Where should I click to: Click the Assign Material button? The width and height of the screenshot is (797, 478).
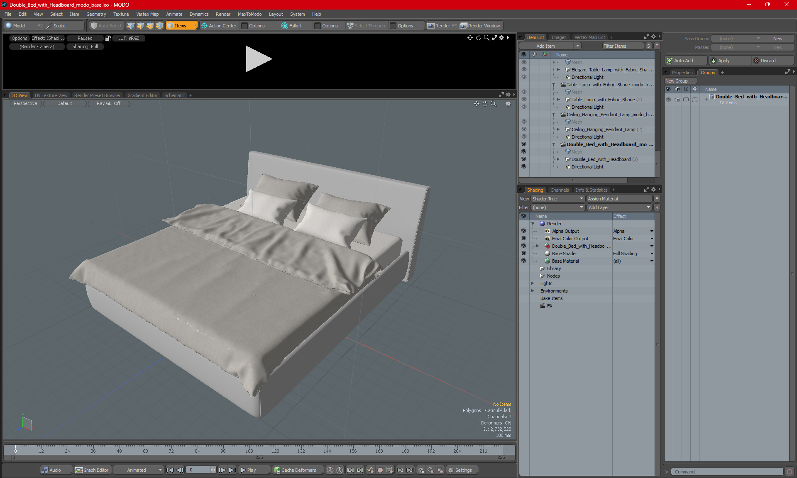coord(619,199)
